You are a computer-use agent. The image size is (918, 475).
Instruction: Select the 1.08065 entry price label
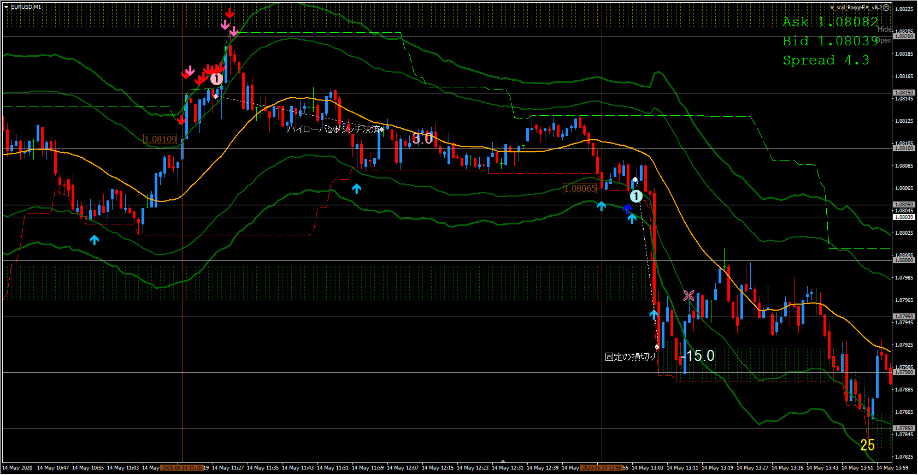tap(580, 188)
